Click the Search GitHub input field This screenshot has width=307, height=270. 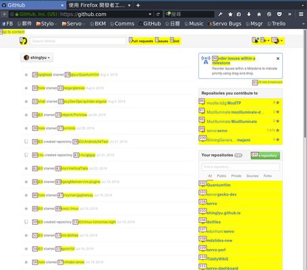tap(78, 41)
